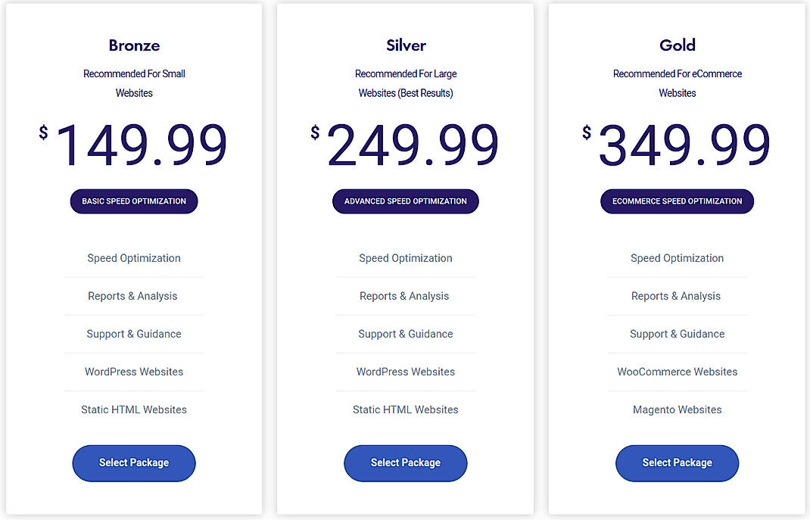Select the Silver package button

click(406, 462)
